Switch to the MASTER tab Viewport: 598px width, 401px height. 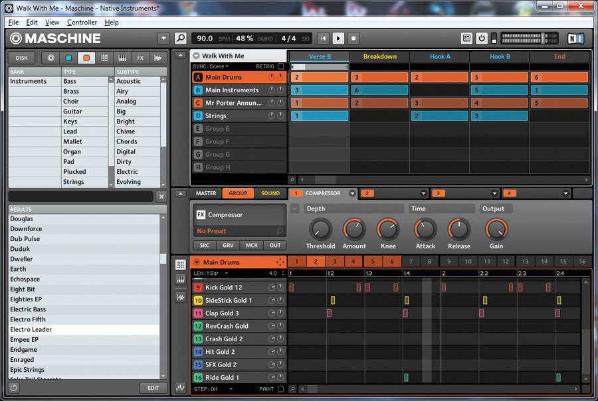point(206,193)
